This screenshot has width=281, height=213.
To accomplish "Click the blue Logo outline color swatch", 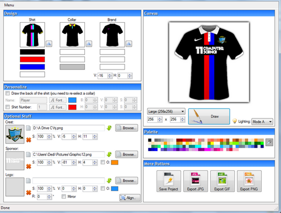I will 115,189.
